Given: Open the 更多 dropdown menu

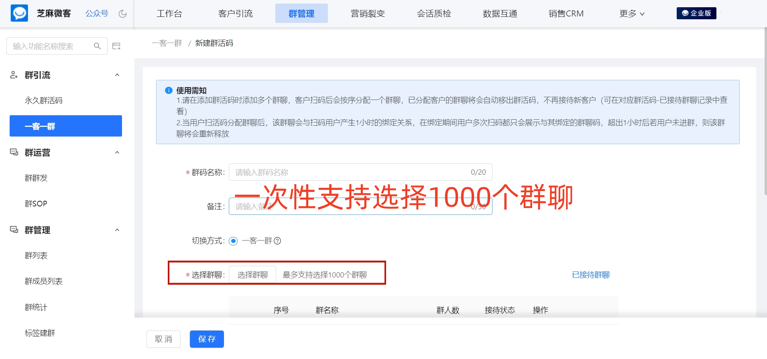Looking at the screenshot, I should 632,14.
